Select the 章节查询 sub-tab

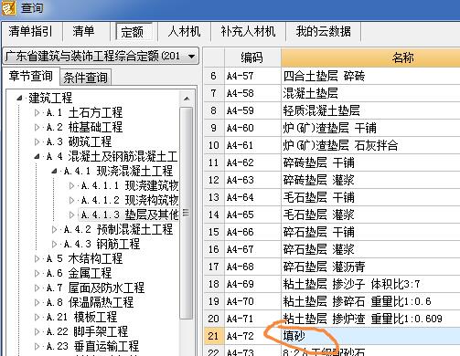[x=31, y=76]
